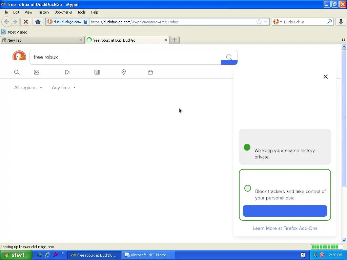Bookmark this page with the star icon

[259, 22]
